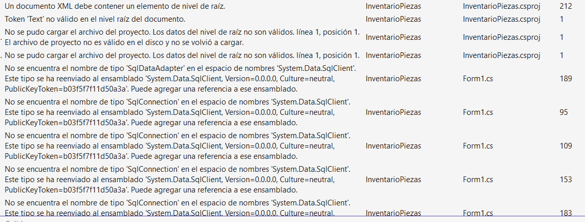
Task: Click Form1.cs in the line 153 row
Action: [477, 180]
